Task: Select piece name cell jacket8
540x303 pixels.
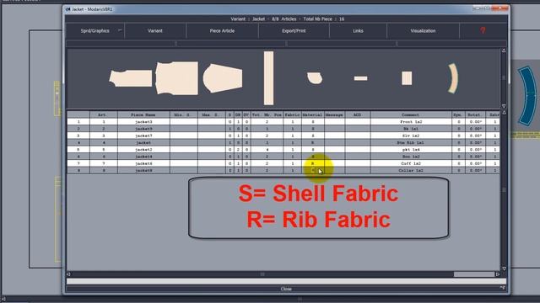Action: (143, 170)
